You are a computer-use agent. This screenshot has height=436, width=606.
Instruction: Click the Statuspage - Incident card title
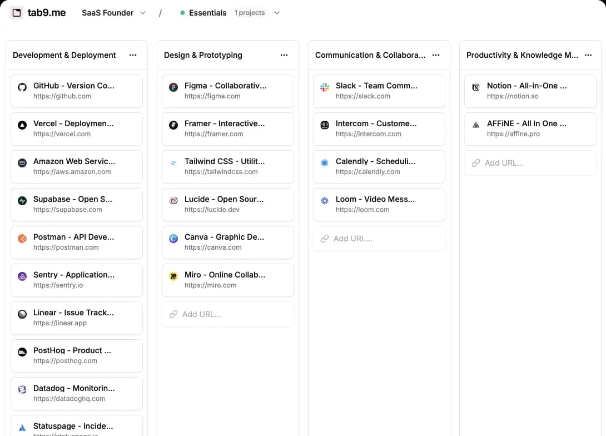coord(73,426)
